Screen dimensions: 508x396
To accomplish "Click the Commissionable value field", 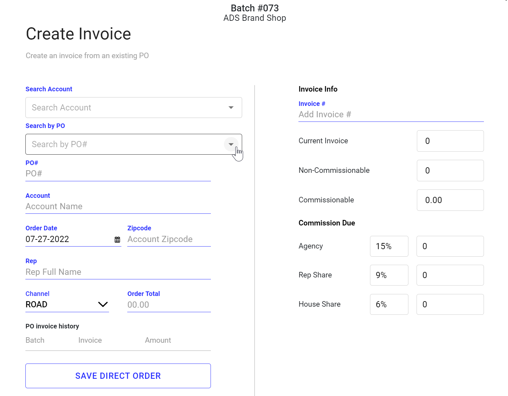I will point(450,200).
